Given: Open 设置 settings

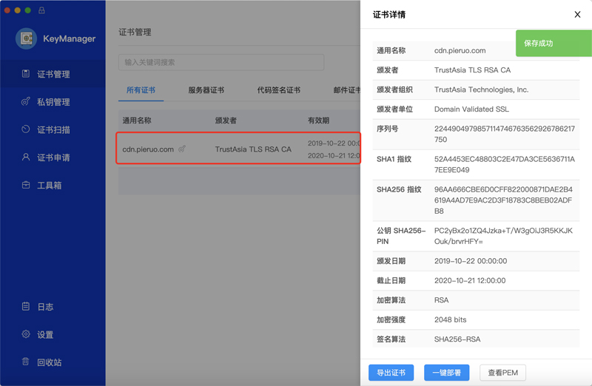Looking at the screenshot, I should tap(44, 335).
